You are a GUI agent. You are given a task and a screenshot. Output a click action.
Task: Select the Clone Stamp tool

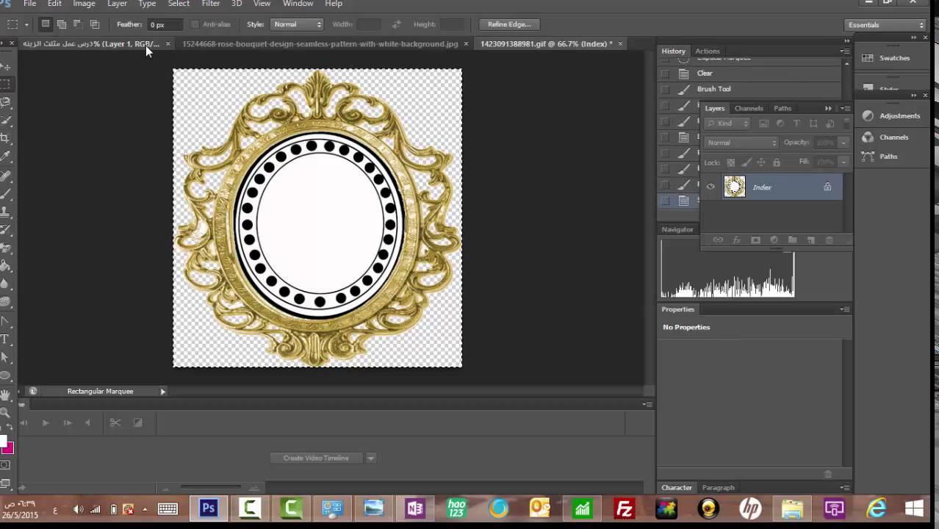pos(5,212)
